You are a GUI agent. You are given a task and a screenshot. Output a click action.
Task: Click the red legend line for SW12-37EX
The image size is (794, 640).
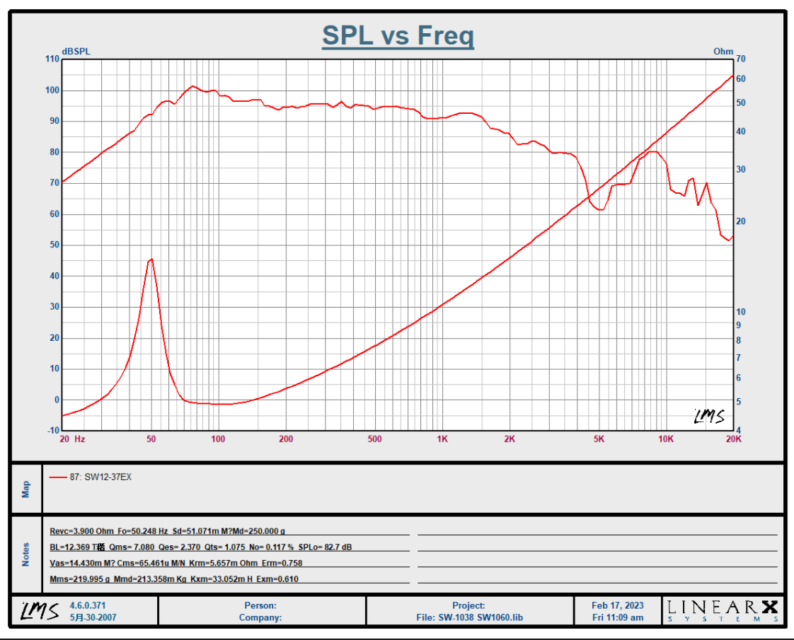pos(58,477)
